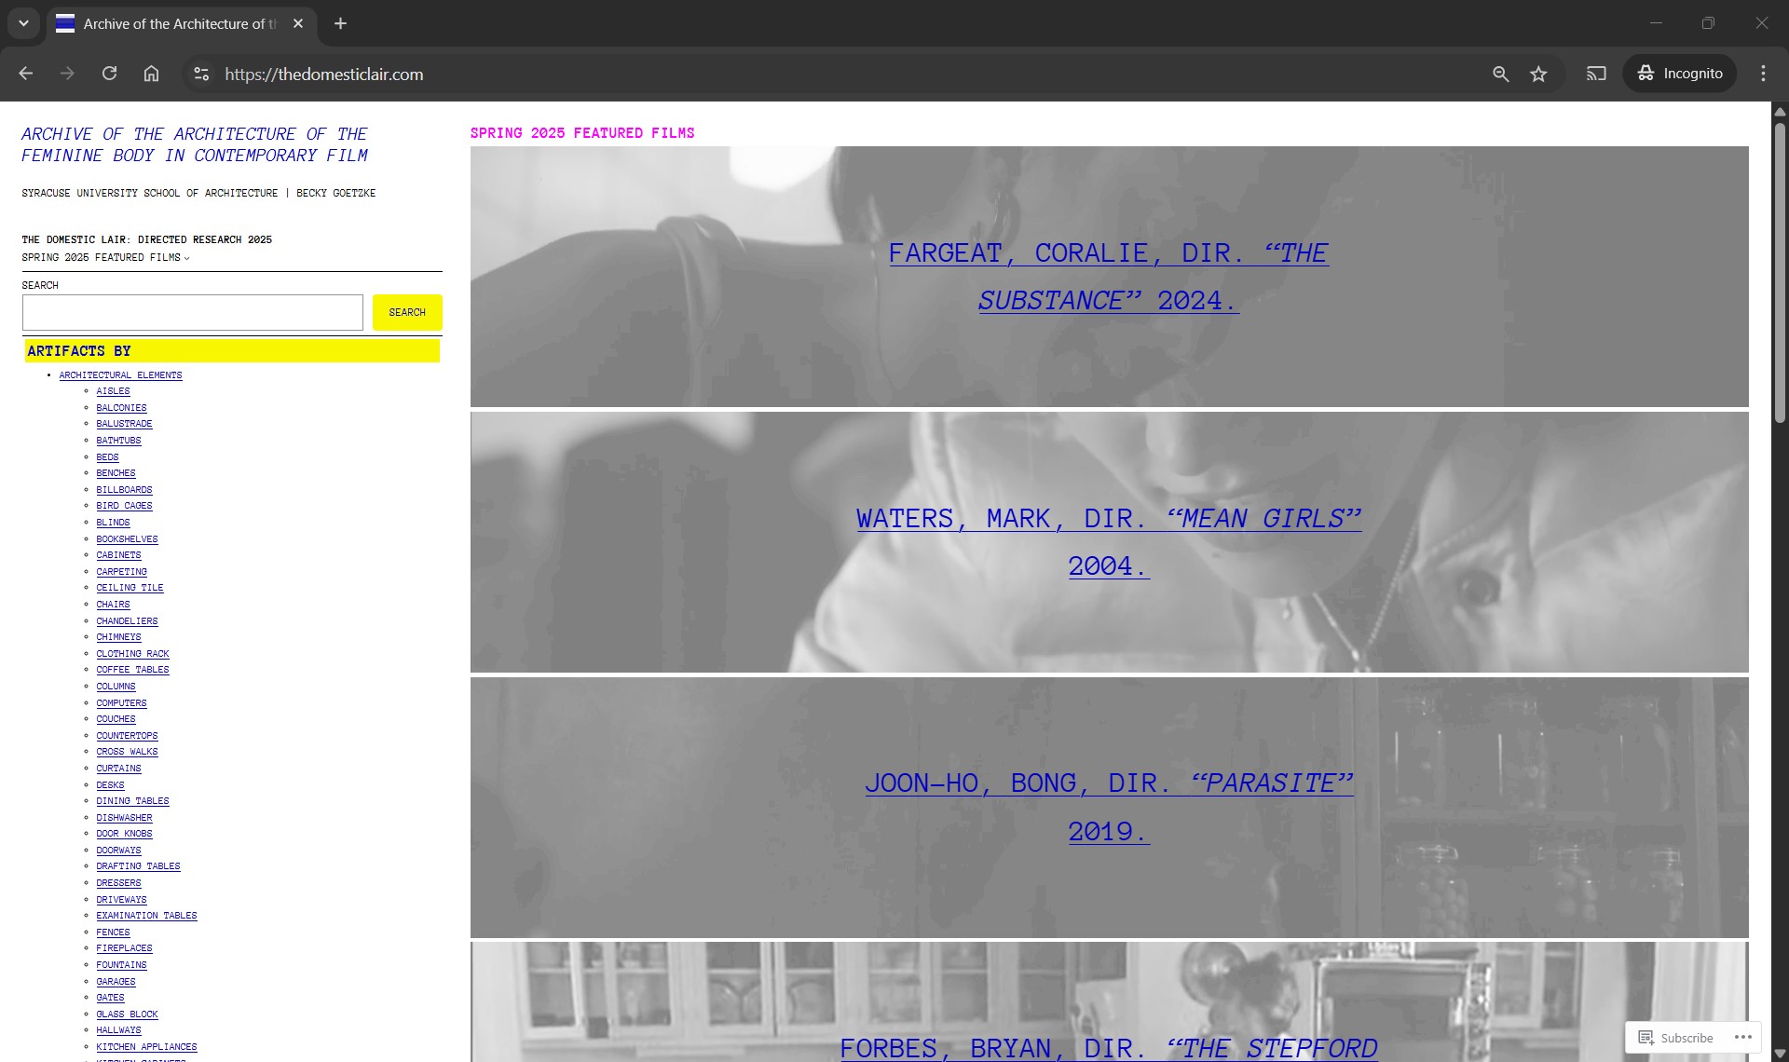Open the cast media icon
This screenshot has height=1062, width=1789.
tap(1596, 74)
